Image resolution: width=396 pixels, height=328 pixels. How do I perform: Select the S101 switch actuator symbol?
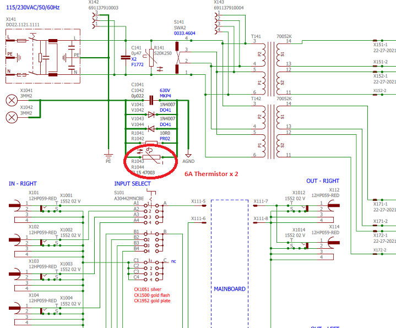[x=151, y=196]
